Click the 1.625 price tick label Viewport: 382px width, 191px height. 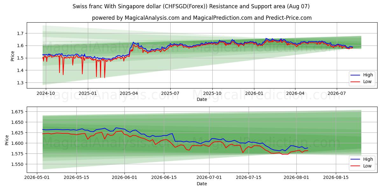[18, 133]
